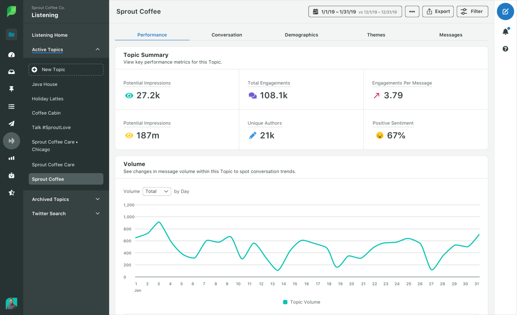This screenshot has height=315, width=517.
Task: Open the blue compose button
Action: [505, 11]
